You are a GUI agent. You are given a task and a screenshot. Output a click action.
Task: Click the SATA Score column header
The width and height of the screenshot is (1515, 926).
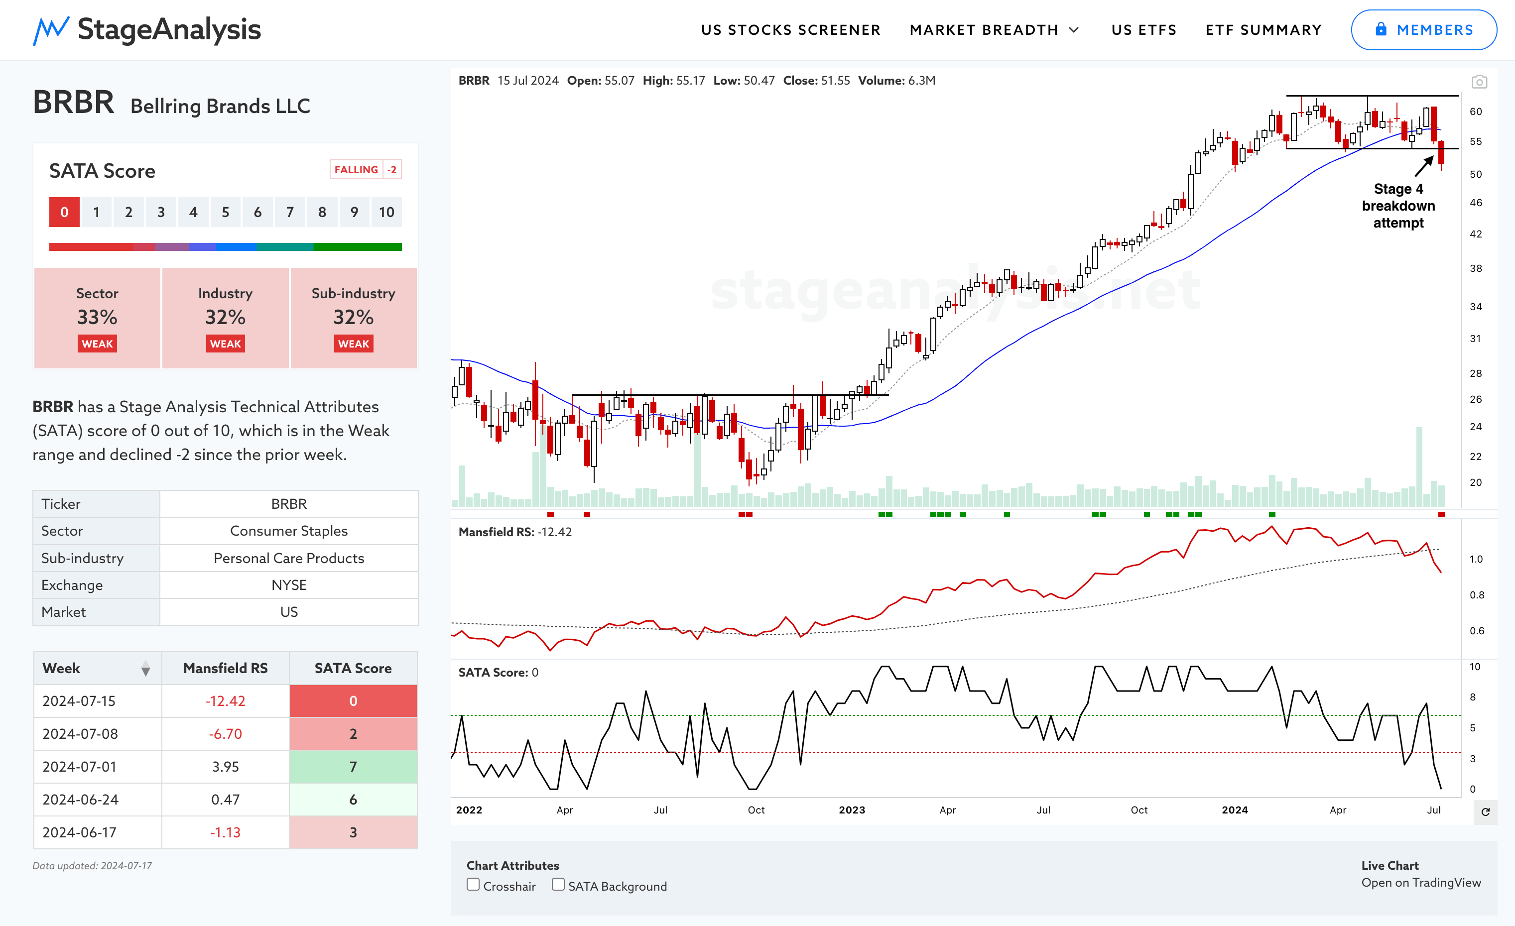click(x=353, y=669)
